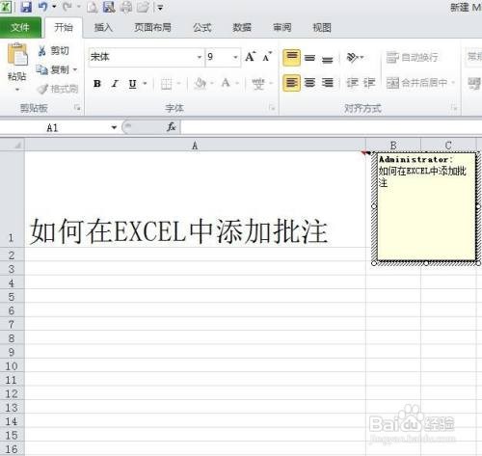Open the underline style dropdown arrow
The width and height of the screenshot is (482, 456).
(x=145, y=84)
